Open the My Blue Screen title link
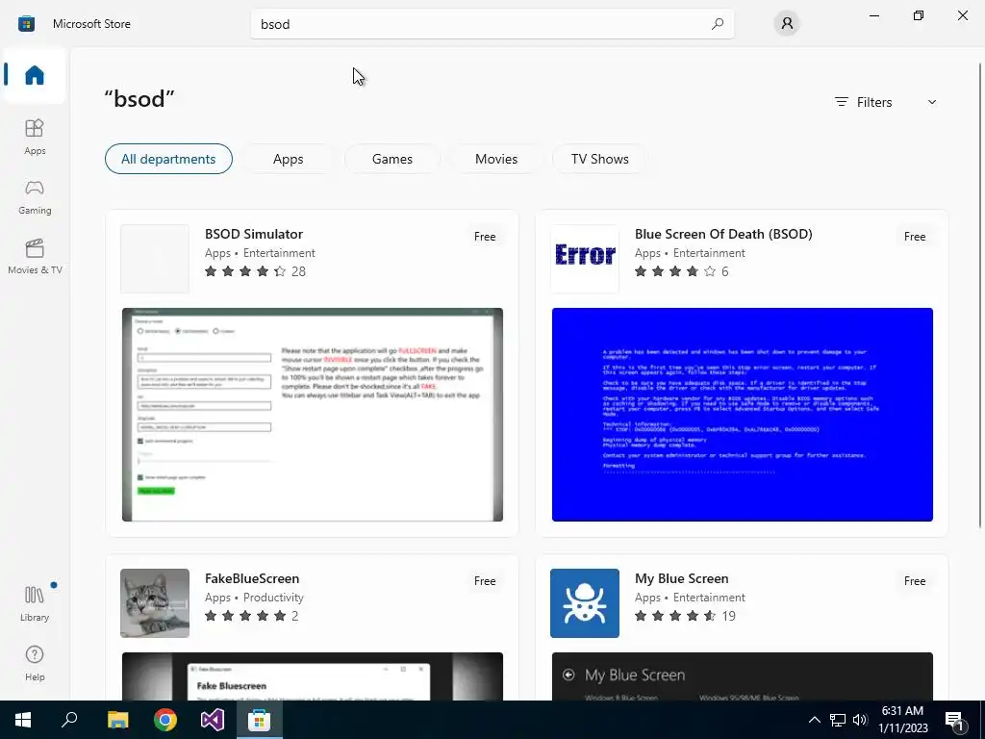Screen dimensions: 985x739 point(682,578)
